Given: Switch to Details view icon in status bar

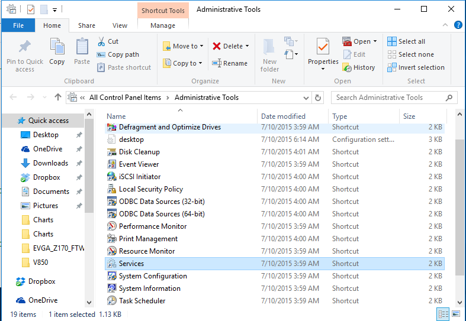Looking at the screenshot, I should coord(443,314).
